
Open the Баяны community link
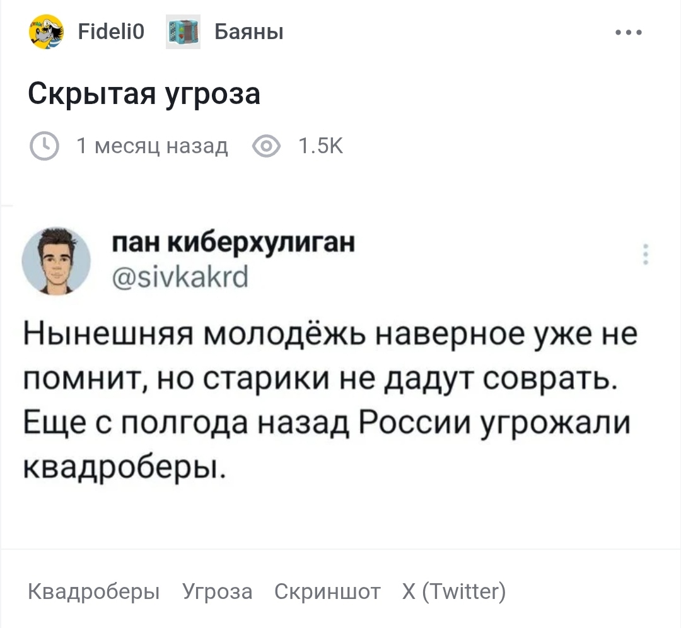pos(248,31)
